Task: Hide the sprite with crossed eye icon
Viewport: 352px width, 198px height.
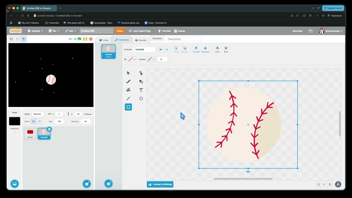Action: [x=40, y=121]
